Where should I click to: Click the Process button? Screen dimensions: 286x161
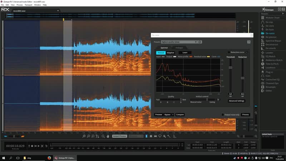coord(245,114)
